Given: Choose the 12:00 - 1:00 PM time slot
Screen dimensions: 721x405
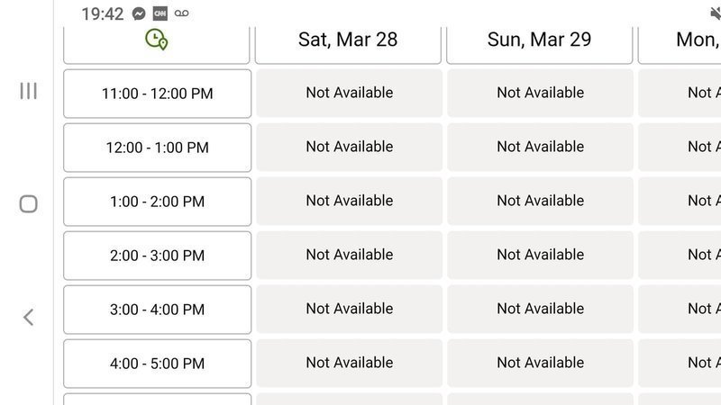Looking at the screenshot, I should click(x=157, y=148).
